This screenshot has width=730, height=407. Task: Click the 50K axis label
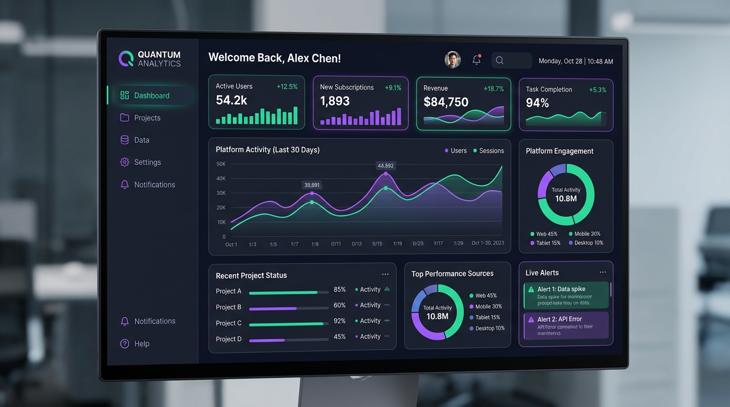click(x=221, y=164)
